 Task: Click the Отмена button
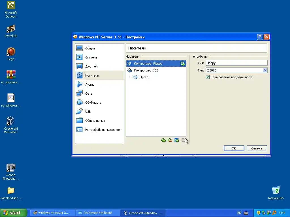[x=257, y=148]
